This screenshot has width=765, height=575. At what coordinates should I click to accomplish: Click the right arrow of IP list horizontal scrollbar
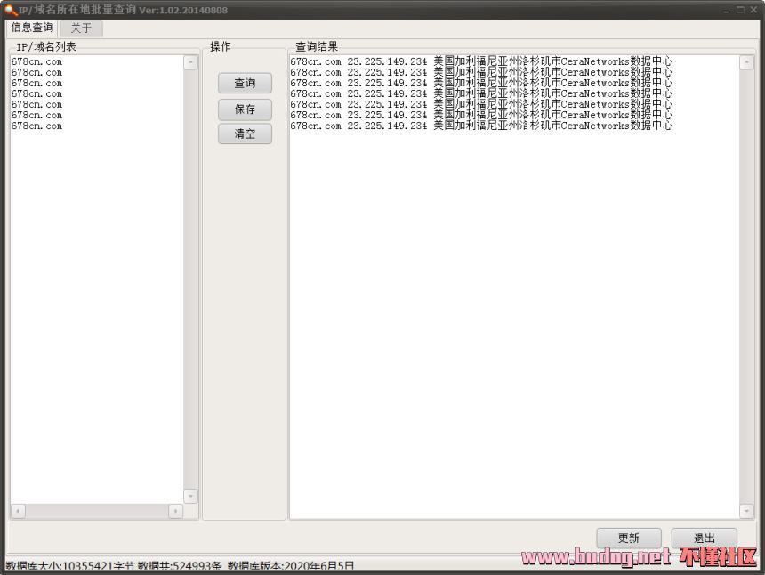[x=175, y=511]
